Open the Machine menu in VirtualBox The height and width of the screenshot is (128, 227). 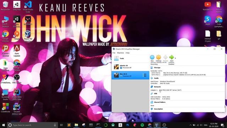pyautogui.click(x=121, y=53)
